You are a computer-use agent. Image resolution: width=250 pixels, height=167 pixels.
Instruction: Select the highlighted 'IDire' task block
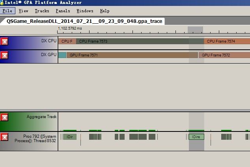196,137
